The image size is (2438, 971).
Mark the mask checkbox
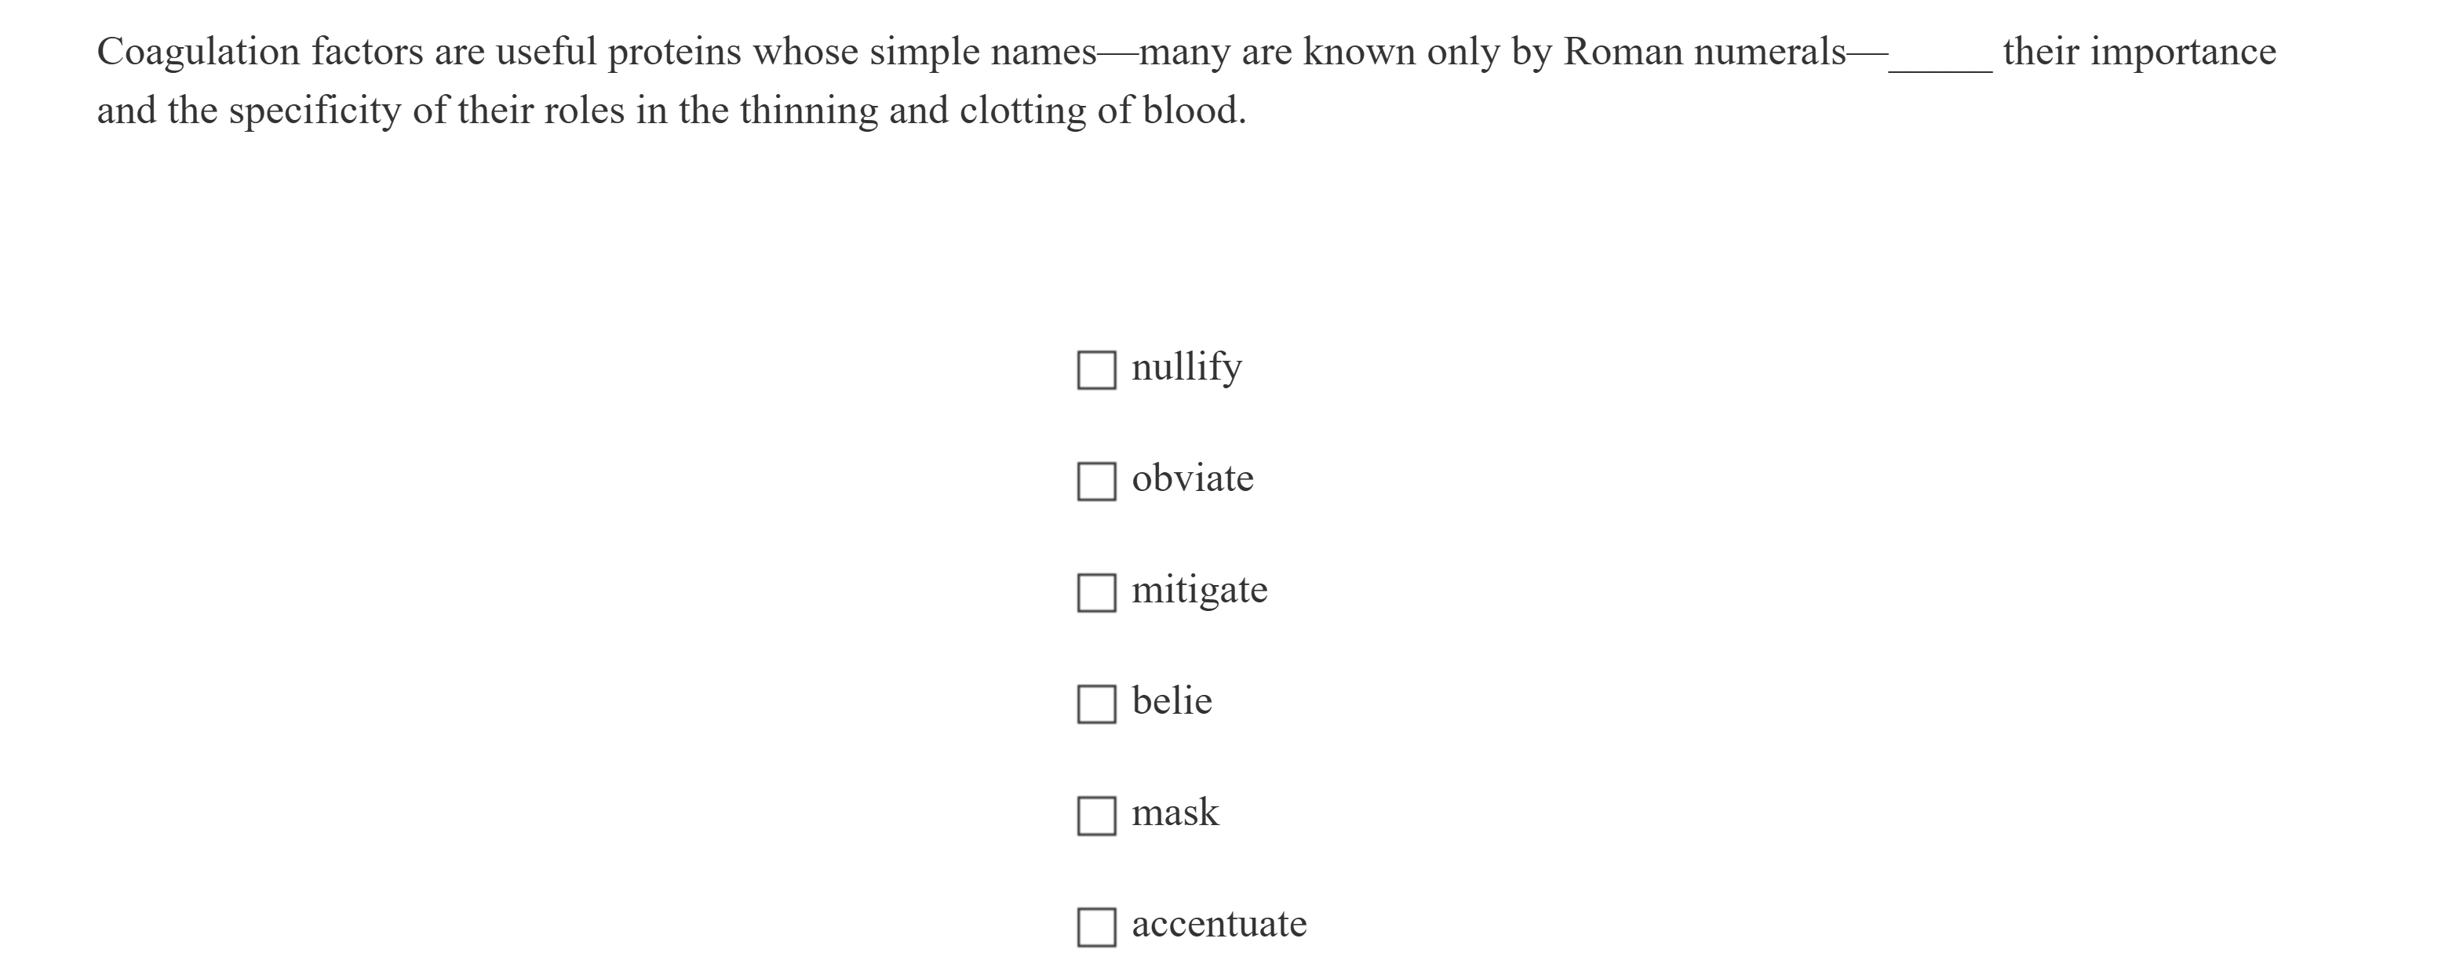click(1096, 816)
